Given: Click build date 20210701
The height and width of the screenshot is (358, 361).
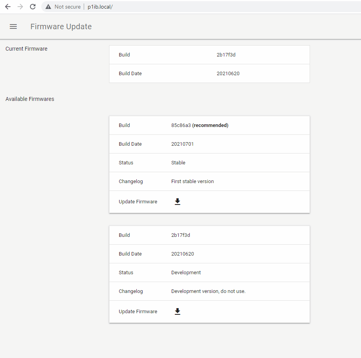Looking at the screenshot, I should click(x=182, y=144).
